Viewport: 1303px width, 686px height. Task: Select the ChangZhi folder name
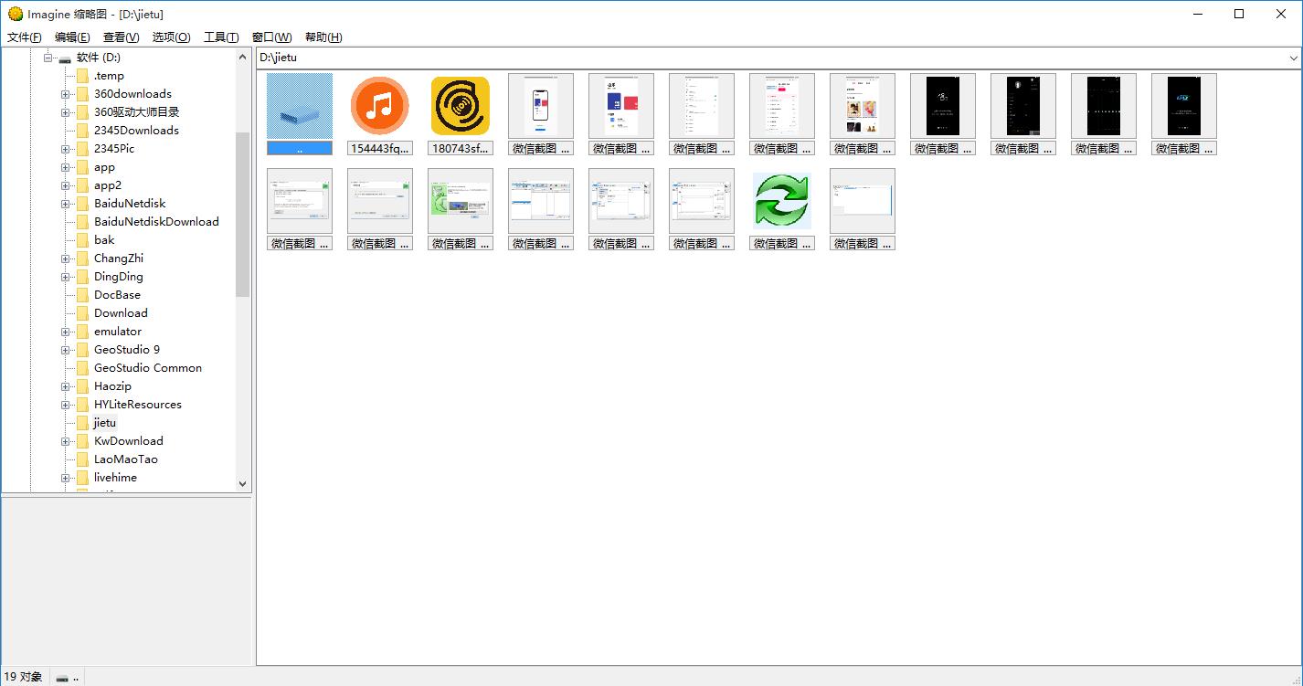tap(119, 259)
